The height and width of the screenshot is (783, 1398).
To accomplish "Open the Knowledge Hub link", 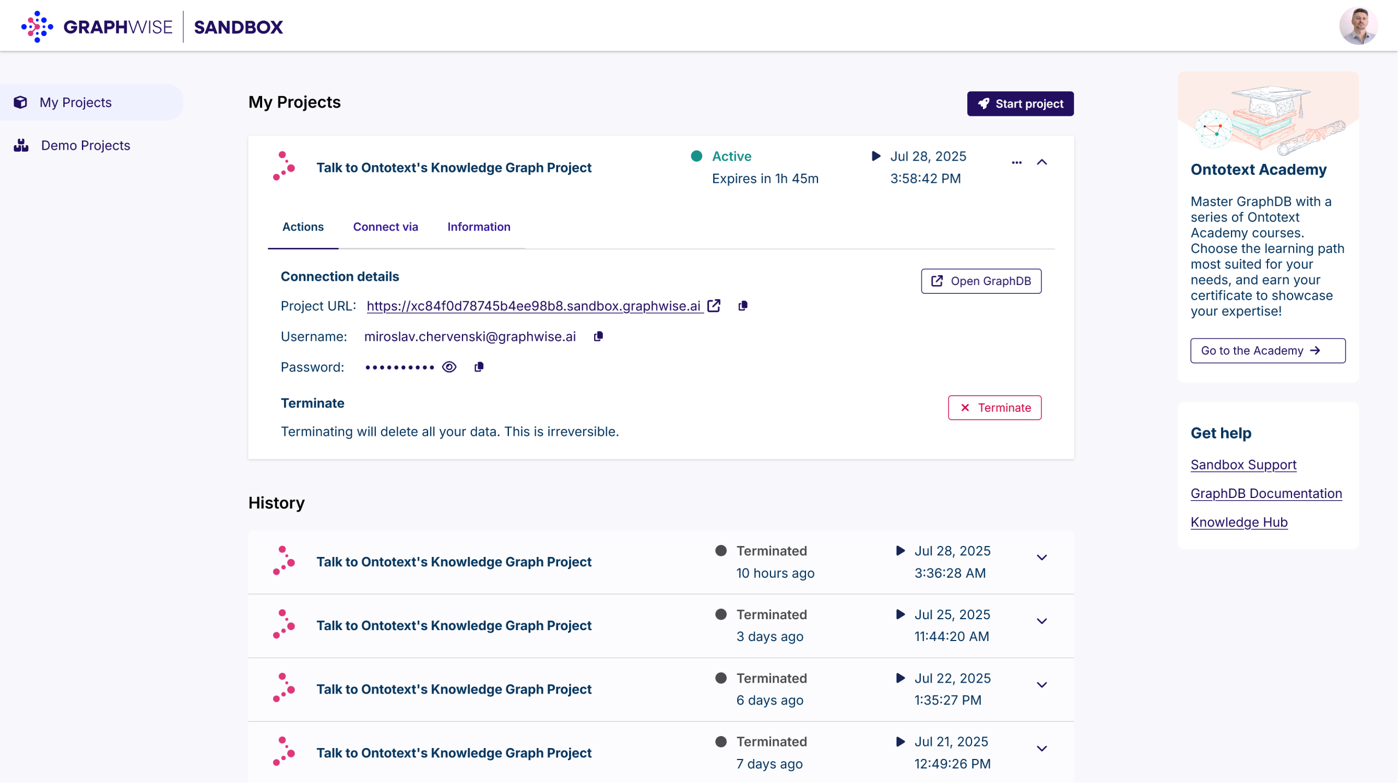I will click(1239, 523).
